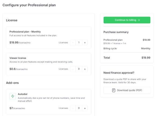
Task: Click the Autodial lightning bolt icon
Action: pos(13,96)
